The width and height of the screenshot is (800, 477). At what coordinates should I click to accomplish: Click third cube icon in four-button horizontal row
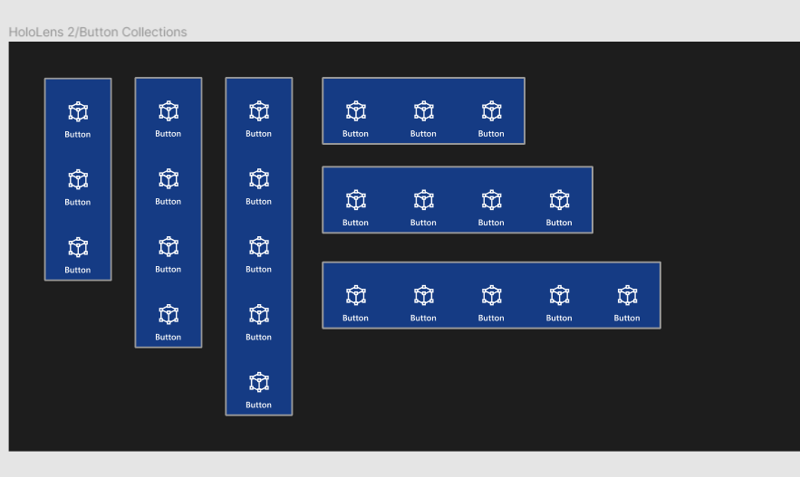pyautogui.click(x=492, y=200)
